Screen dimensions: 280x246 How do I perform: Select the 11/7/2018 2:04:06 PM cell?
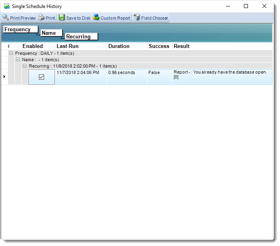(81, 77)
